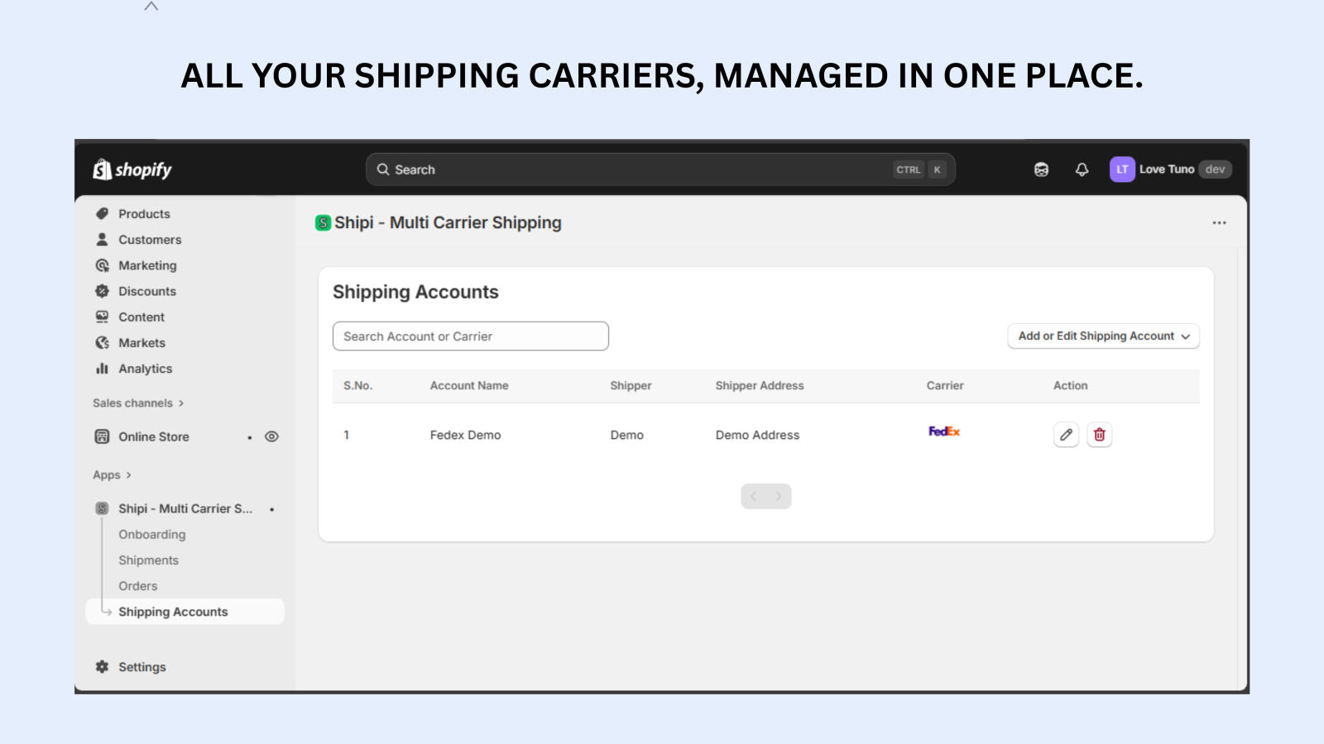Expand the Apps section
1324x744 pixels.
tap(111, 475)
